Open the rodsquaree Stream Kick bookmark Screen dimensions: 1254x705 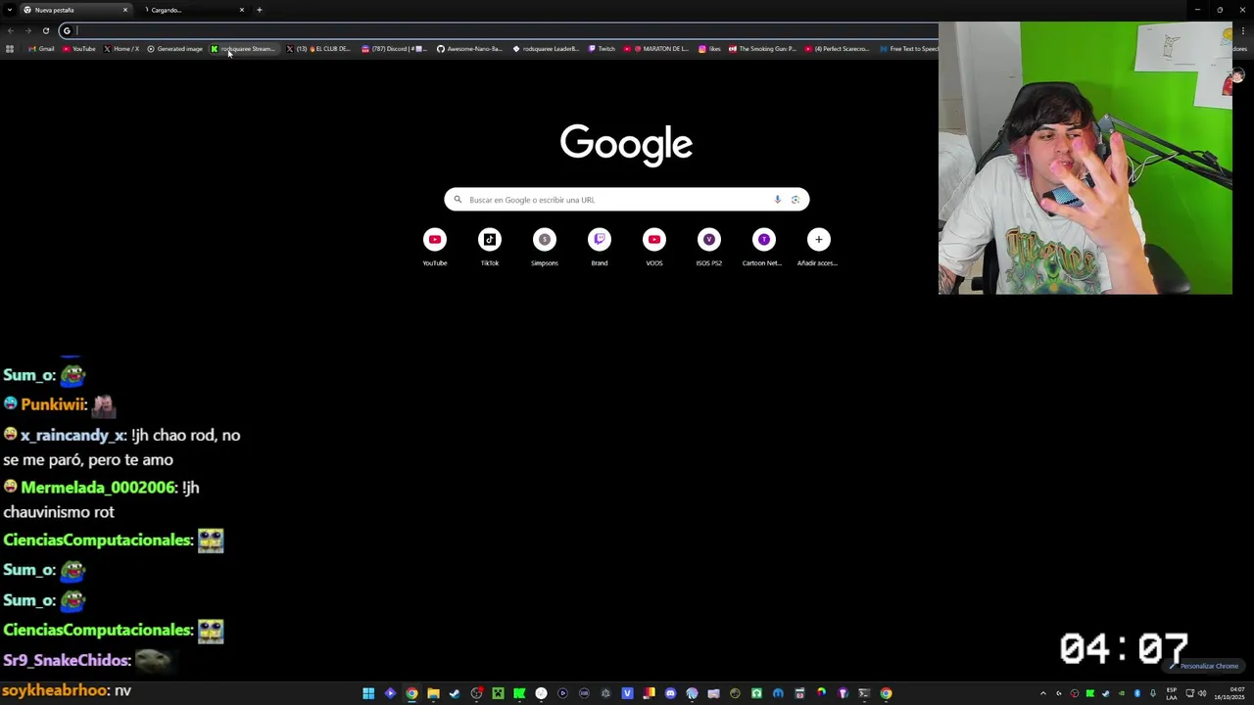click(243, 49)
